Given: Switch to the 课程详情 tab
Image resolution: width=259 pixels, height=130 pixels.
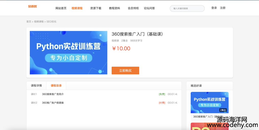Looking at the screenshot, I should click(x=36, y=85).
